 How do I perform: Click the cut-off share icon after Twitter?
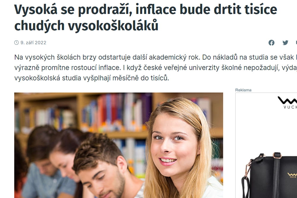tap(296, 42)
